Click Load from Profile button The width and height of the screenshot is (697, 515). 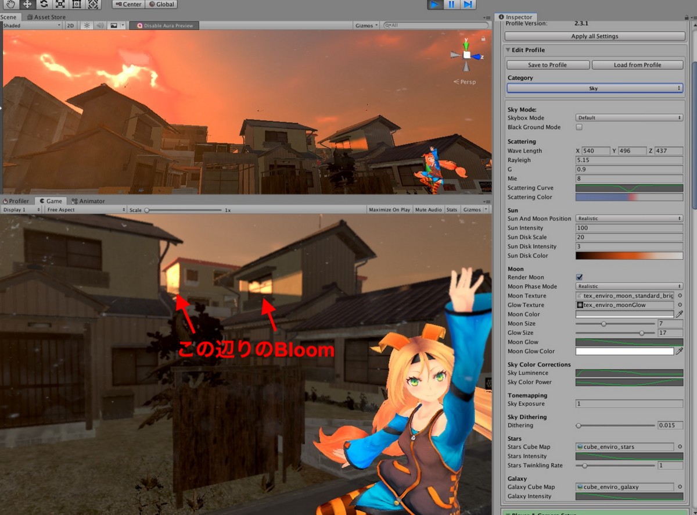[637, 65]
